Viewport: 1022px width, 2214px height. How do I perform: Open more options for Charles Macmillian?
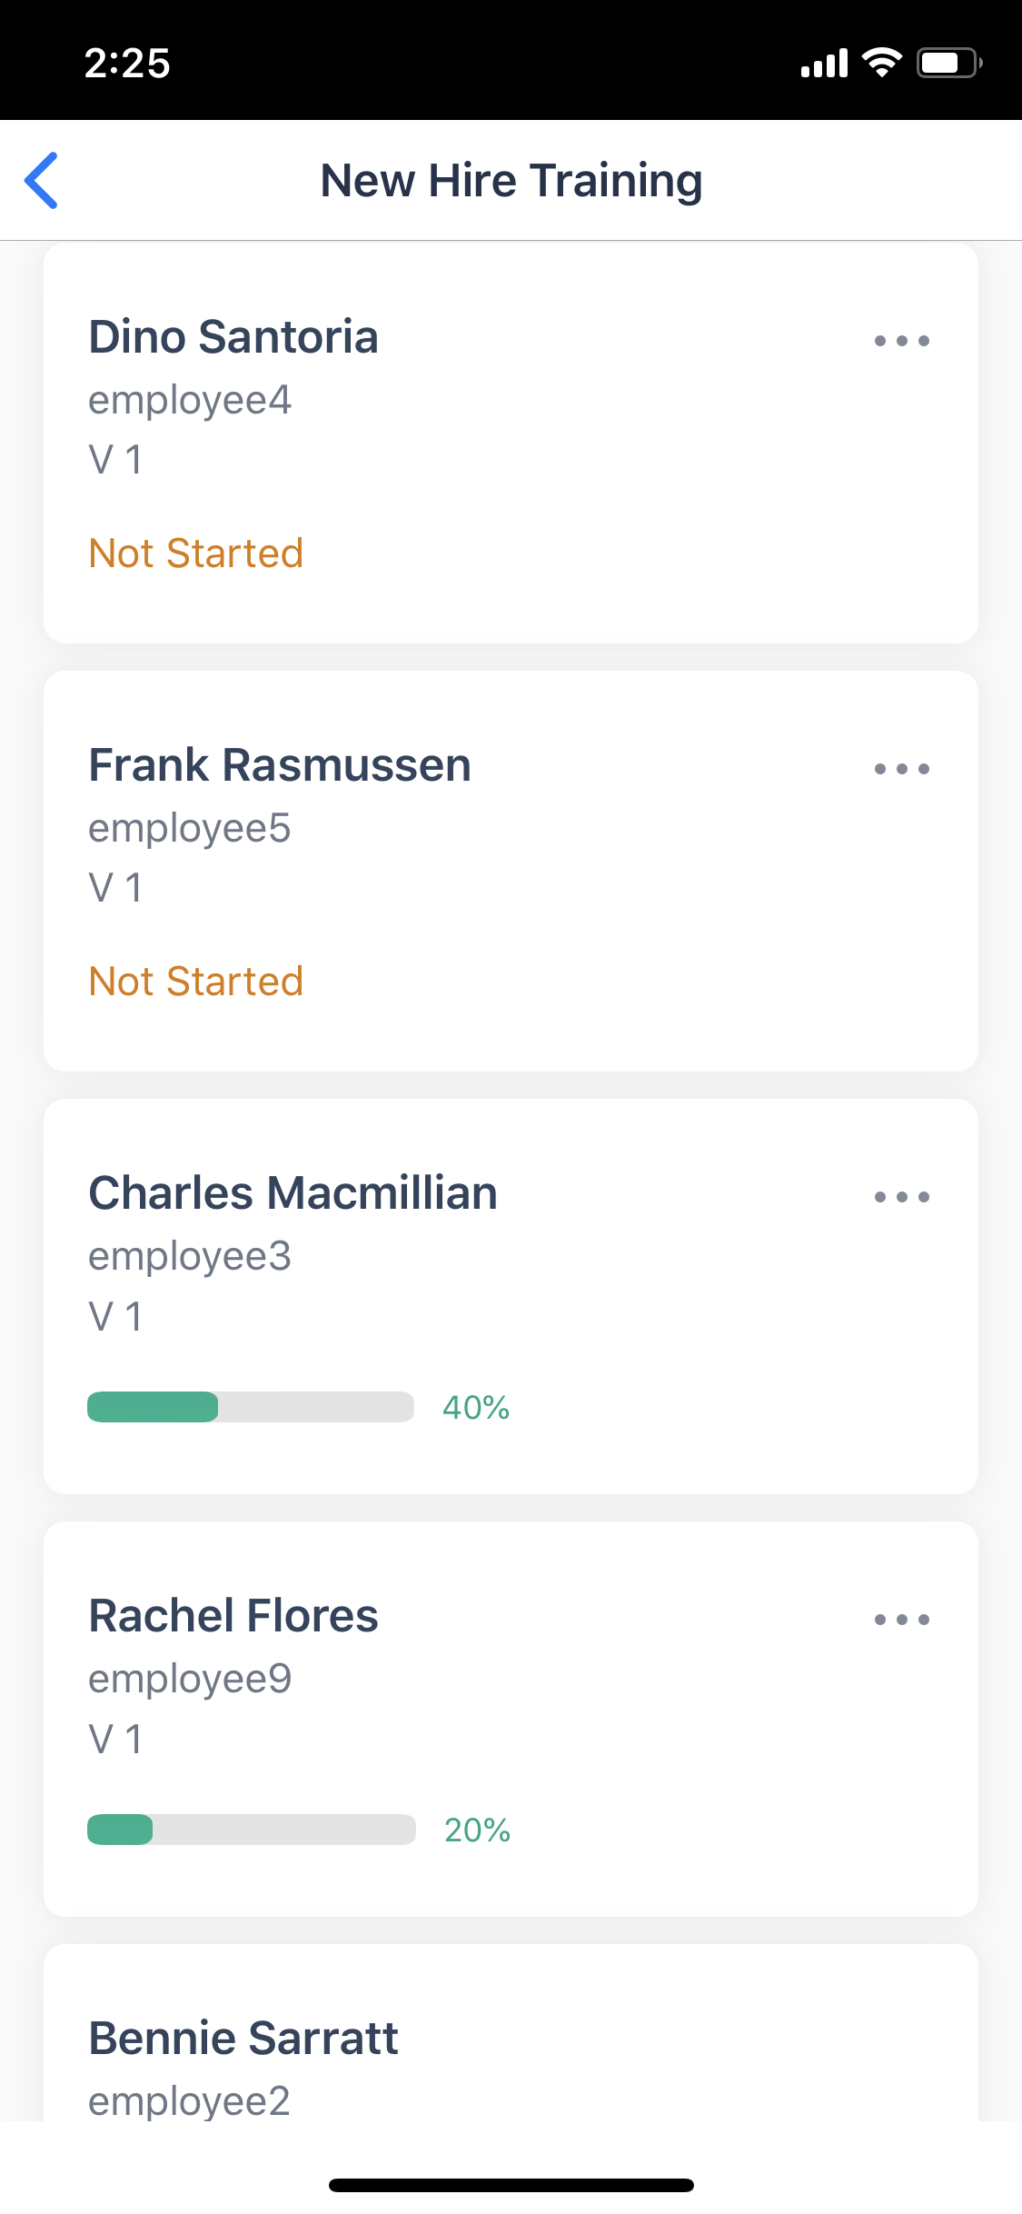(901, 1197)
